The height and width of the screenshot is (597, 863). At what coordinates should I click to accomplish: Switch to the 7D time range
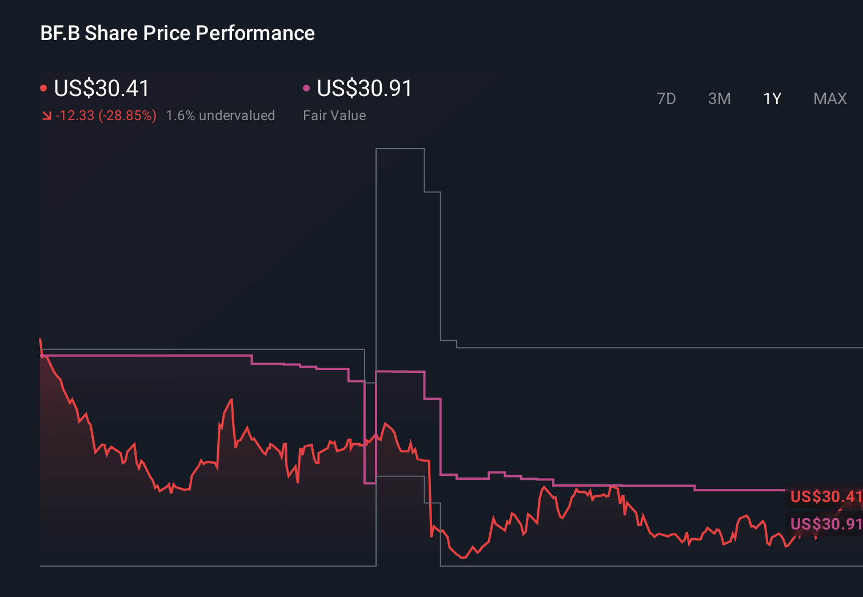tap(667, 98)
